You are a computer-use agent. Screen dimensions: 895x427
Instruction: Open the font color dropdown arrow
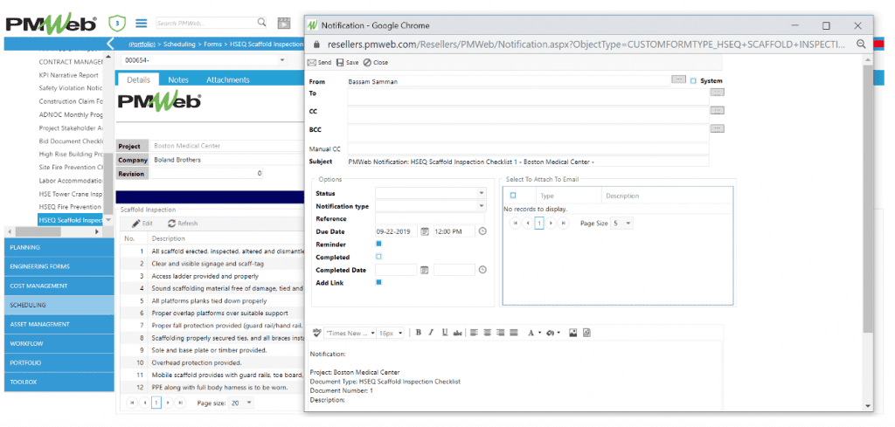[x=538, y=333]
